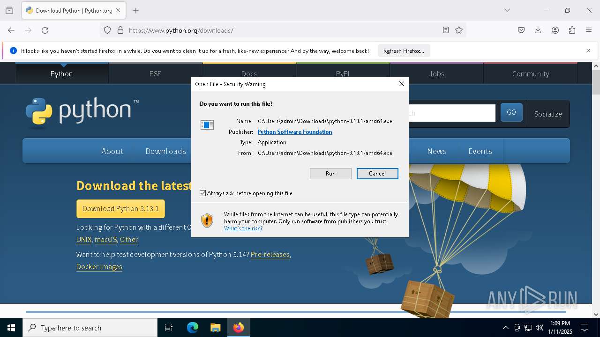This screenshot has width=600, height=337.
Task: Open Task View on taskbar
Action: (x=169, y=328)
